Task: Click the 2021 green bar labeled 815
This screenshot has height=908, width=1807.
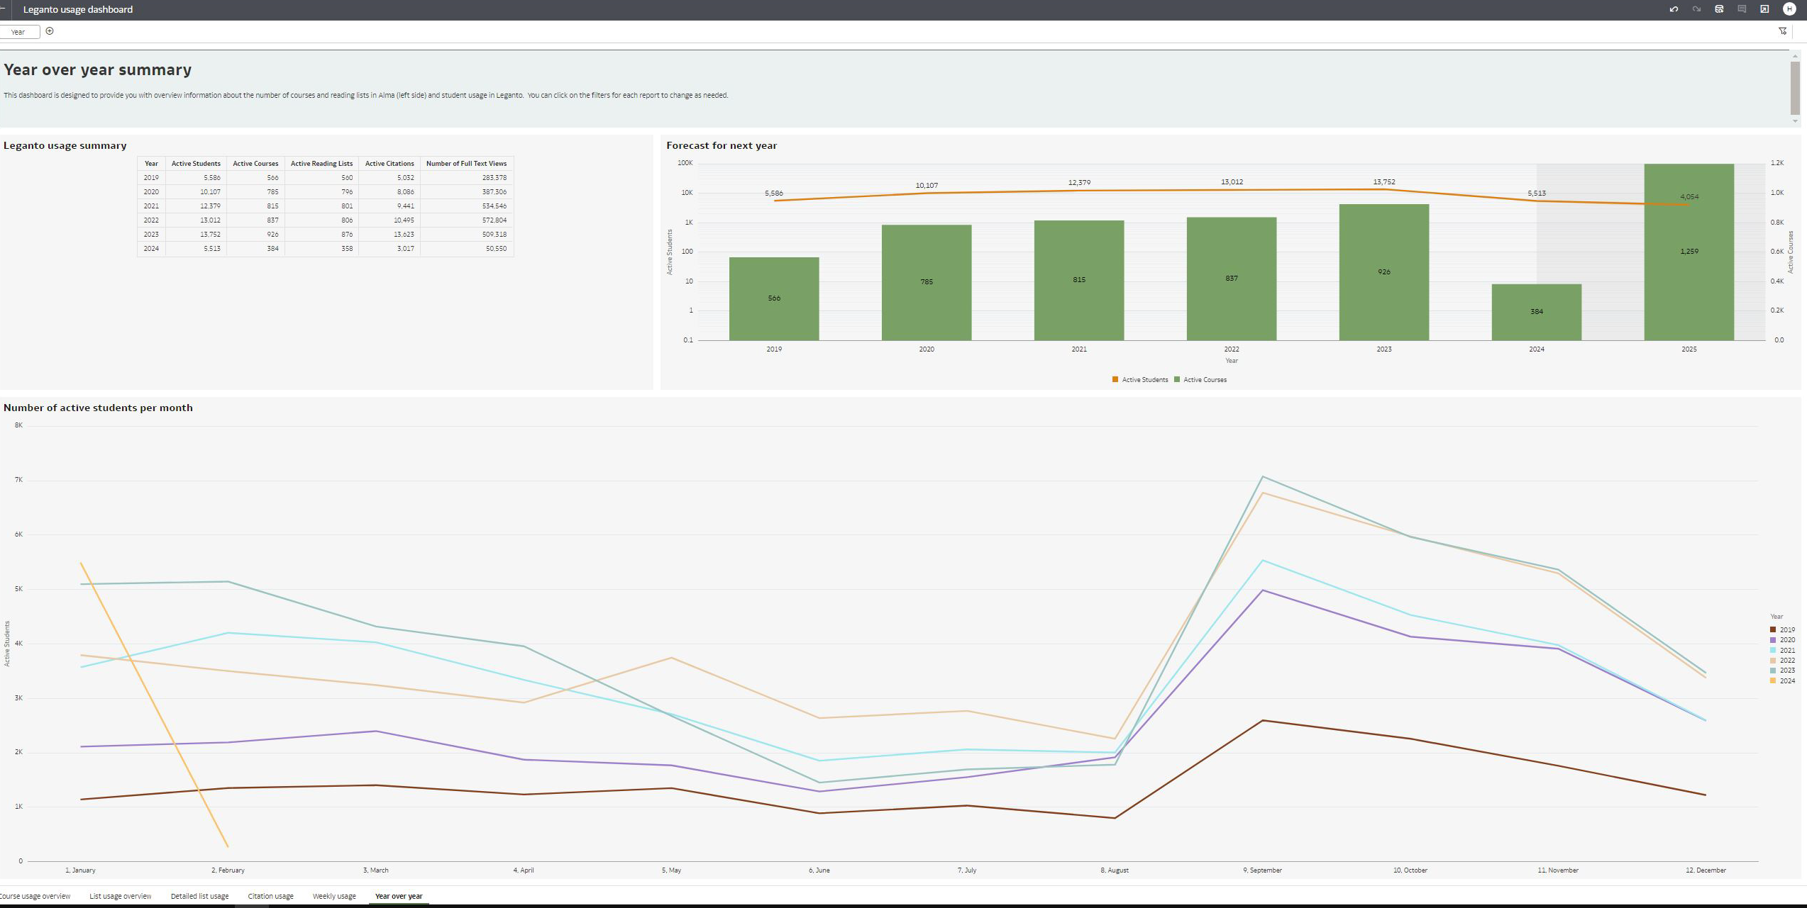Action: tap(1079, 280)
